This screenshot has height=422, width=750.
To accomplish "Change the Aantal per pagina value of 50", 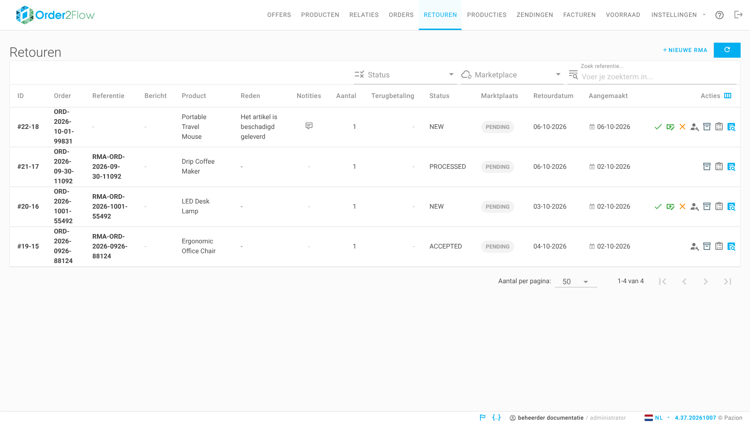I will tap(576, 281).
